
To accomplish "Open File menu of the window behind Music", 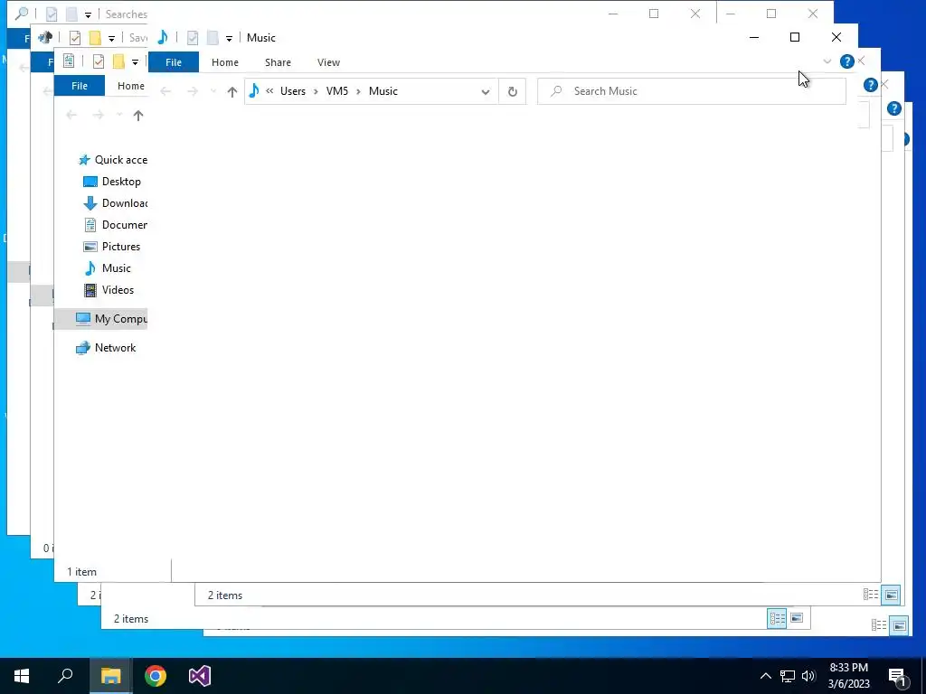I will [x=80, y=86].
